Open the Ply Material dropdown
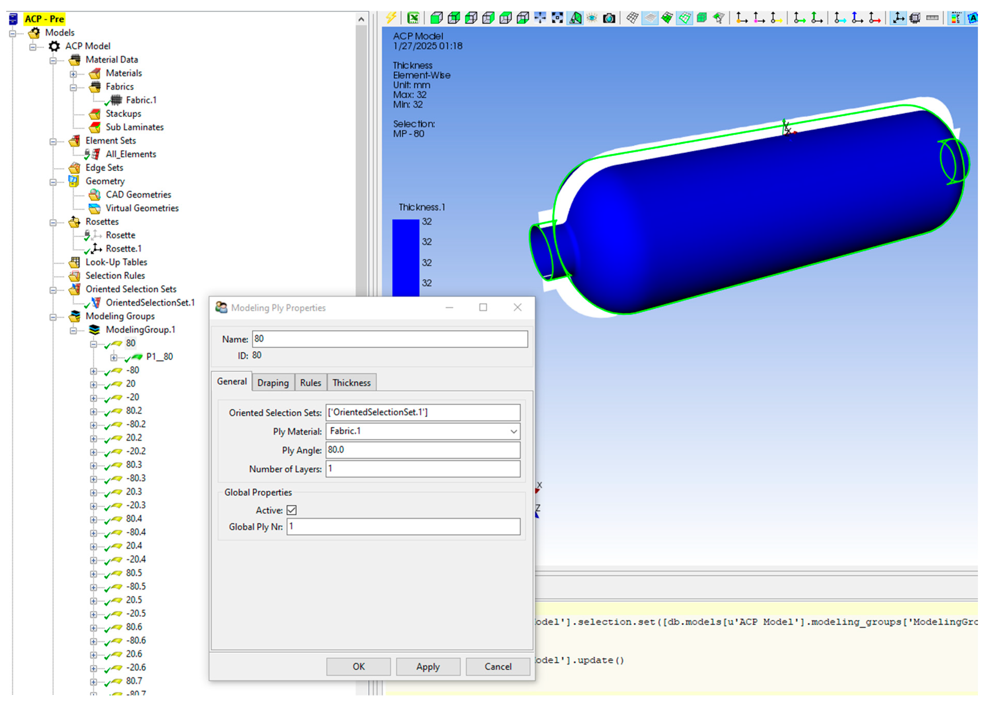This screenshot has height=710, width=989. click(514, 431)
